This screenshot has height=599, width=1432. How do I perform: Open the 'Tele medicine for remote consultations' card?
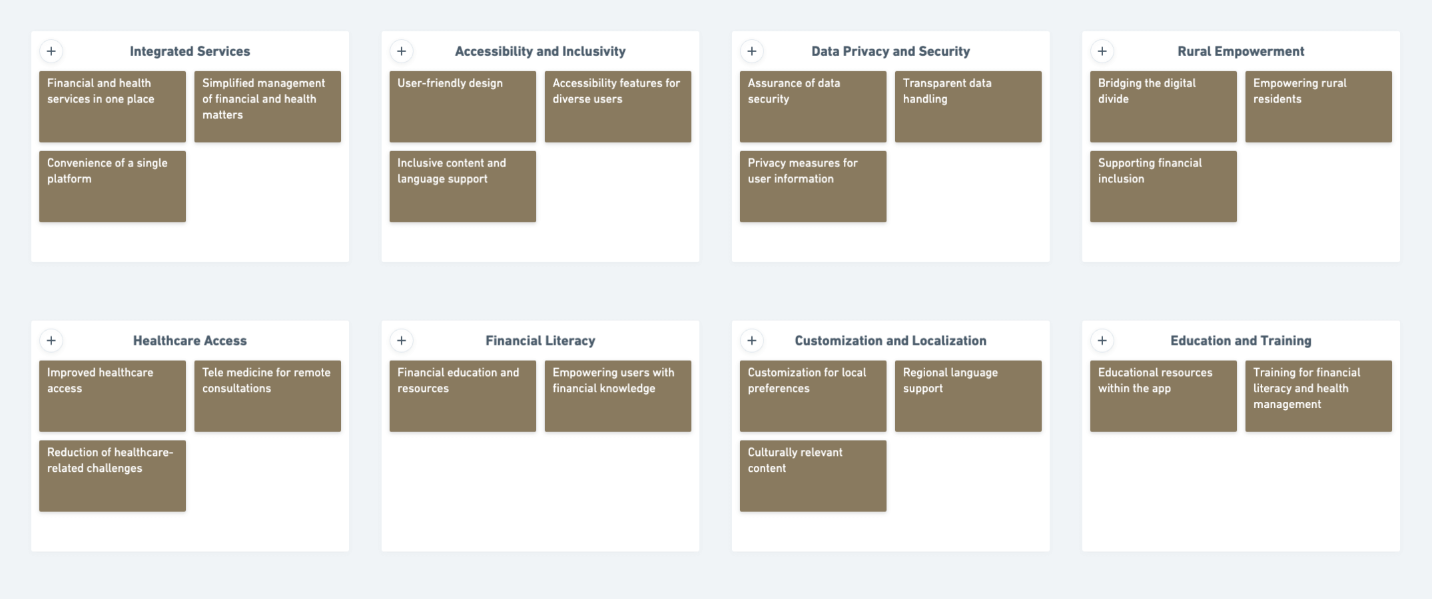(267, 396)
